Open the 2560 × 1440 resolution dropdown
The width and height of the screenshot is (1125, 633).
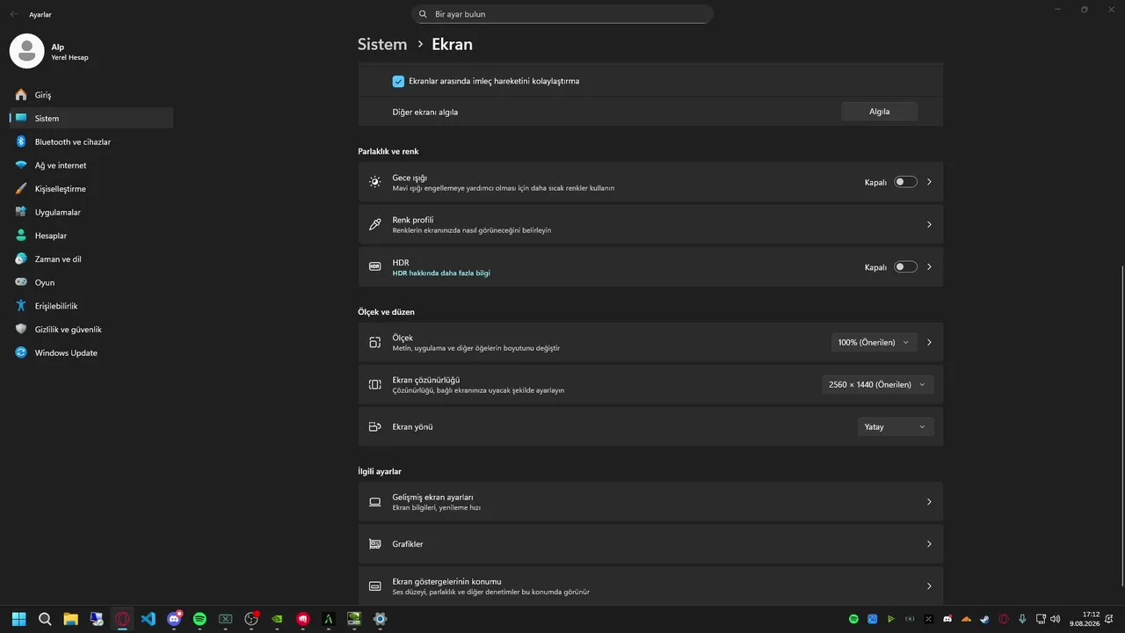pos(878,384)
